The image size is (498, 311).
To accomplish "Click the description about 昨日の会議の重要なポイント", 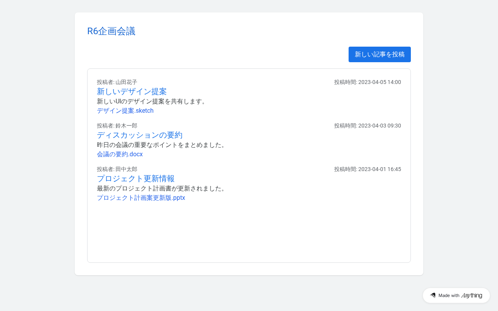I will (161, 145).
